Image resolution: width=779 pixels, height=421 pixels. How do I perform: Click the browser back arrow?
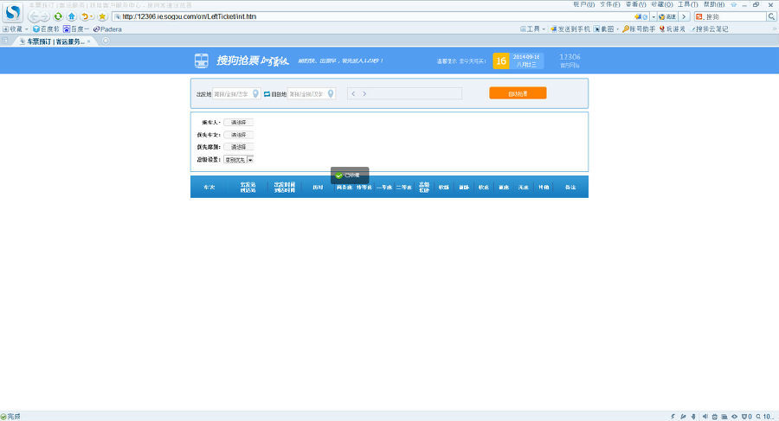pos(35,16)
